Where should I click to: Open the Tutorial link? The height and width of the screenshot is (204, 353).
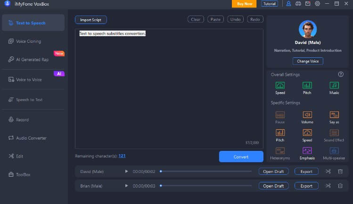pos(269,4)
